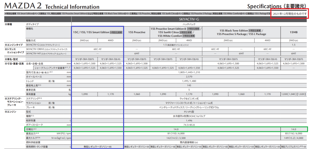Click the '総排気量' row label
The height and width of the screenshot is (149, 312).
(31, 120)
